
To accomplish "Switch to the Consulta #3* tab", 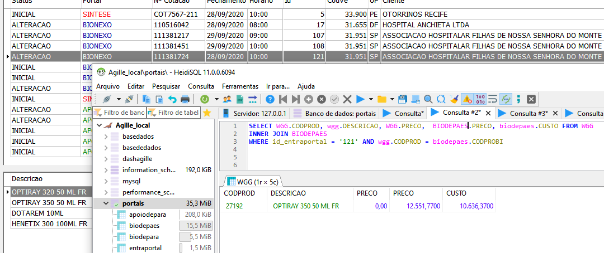I will click(527, 113).
